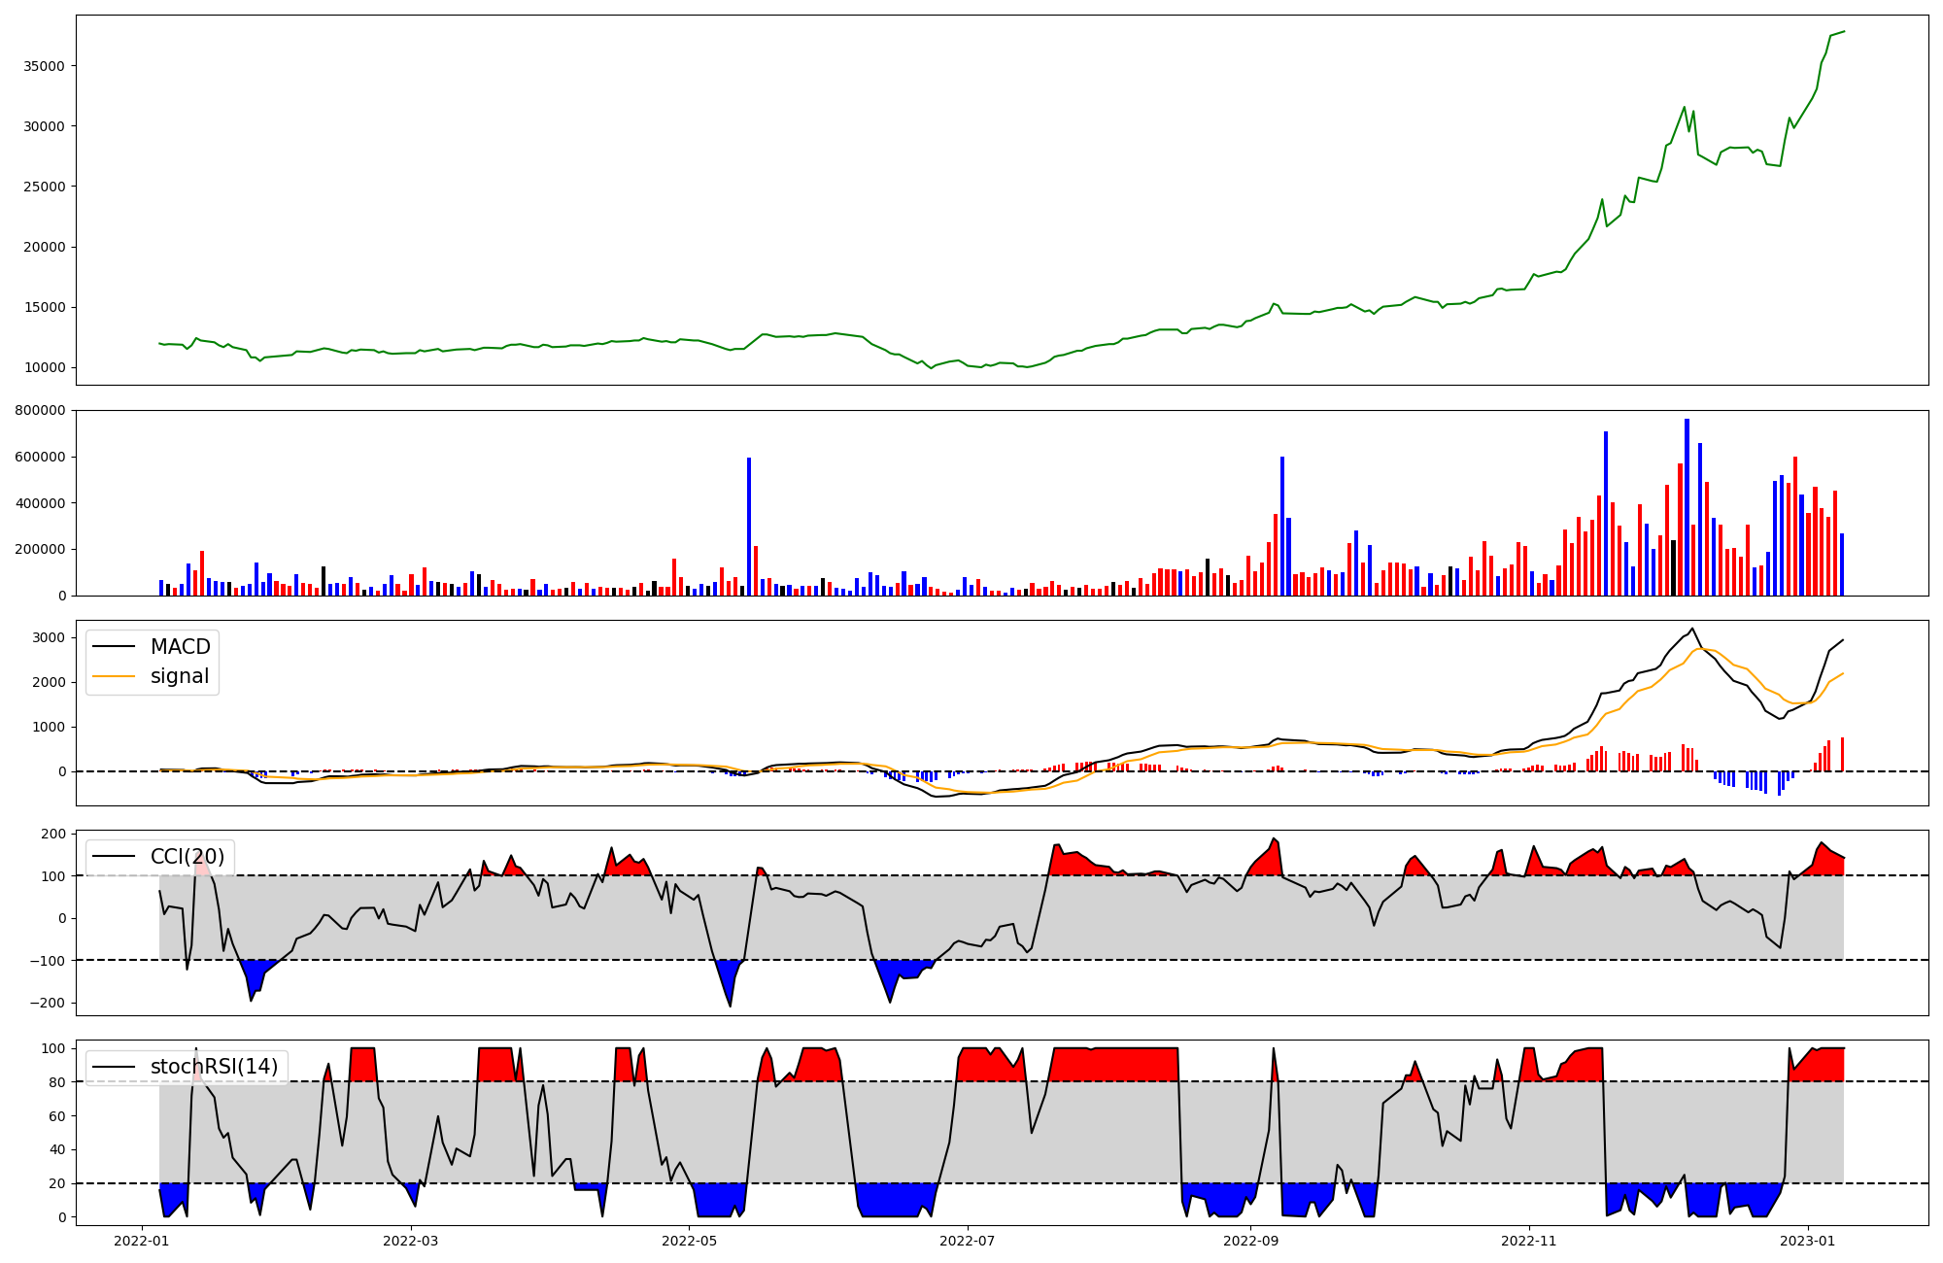1943x1263 pixels.
Task: Click the 3000 MACD axis label
Action: click(x=49, y=638)
